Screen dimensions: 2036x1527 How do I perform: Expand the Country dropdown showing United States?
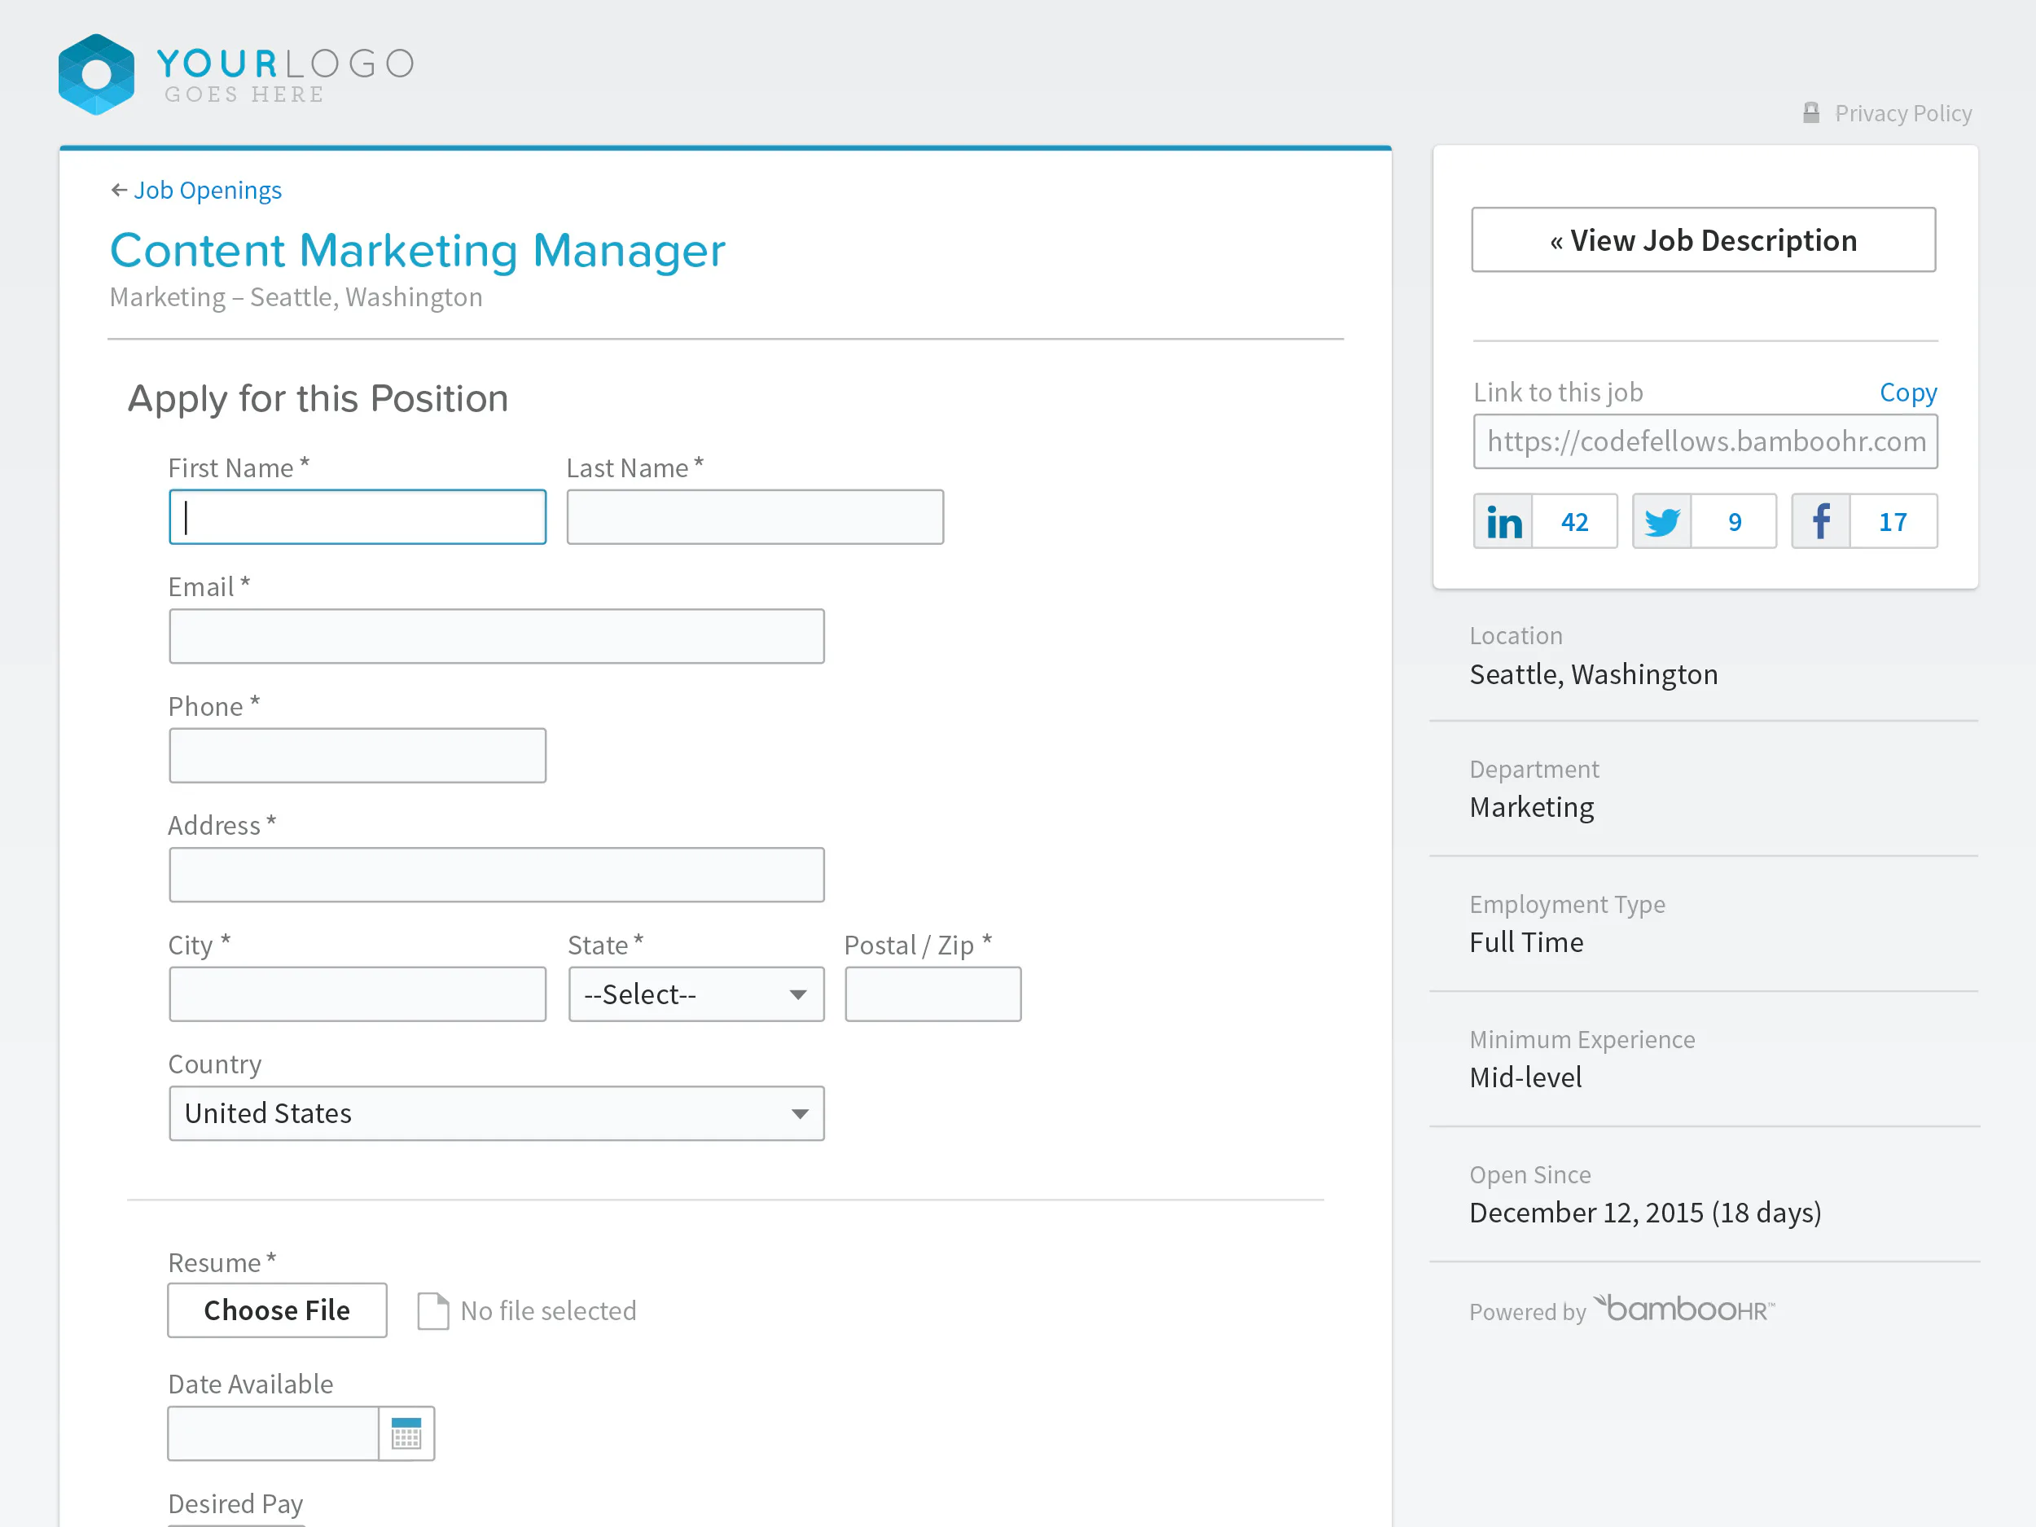[x=497, y=1114]
